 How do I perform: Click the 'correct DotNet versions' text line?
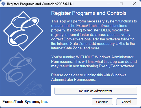click(x=93, y=39)
